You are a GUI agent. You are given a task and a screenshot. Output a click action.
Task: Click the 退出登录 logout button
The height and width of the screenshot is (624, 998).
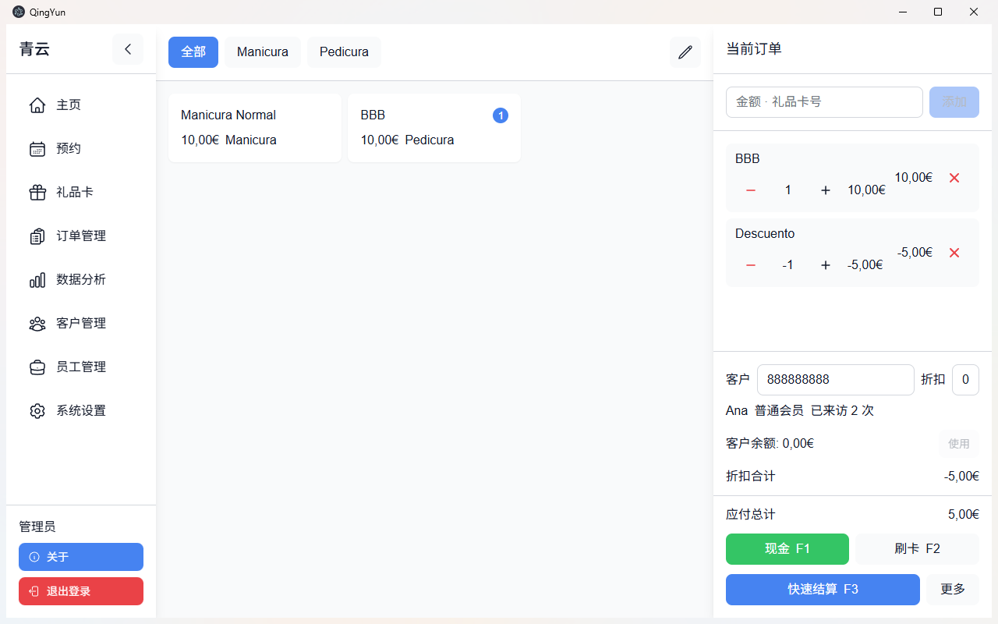(x=81, y=591)
